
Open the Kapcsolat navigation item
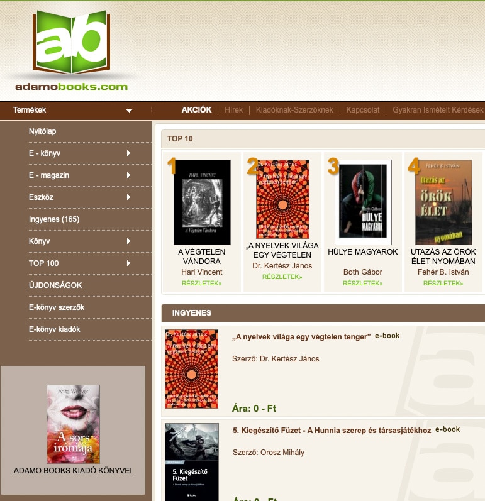pyautogui.click(x=363, y=110)
